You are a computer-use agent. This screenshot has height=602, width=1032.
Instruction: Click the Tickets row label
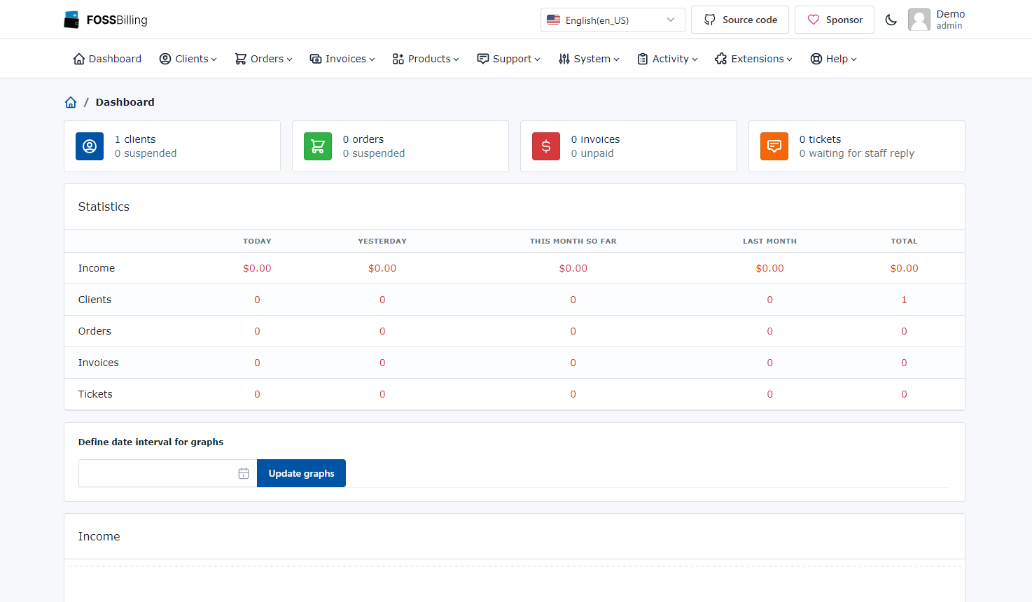(95, 394)
